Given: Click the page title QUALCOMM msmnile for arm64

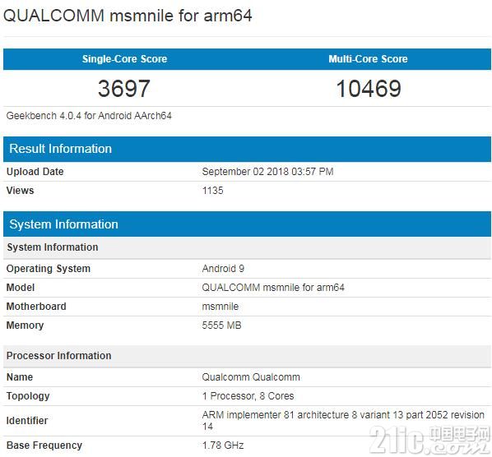Looking at the screenshot, I should [x=128, y=16].
